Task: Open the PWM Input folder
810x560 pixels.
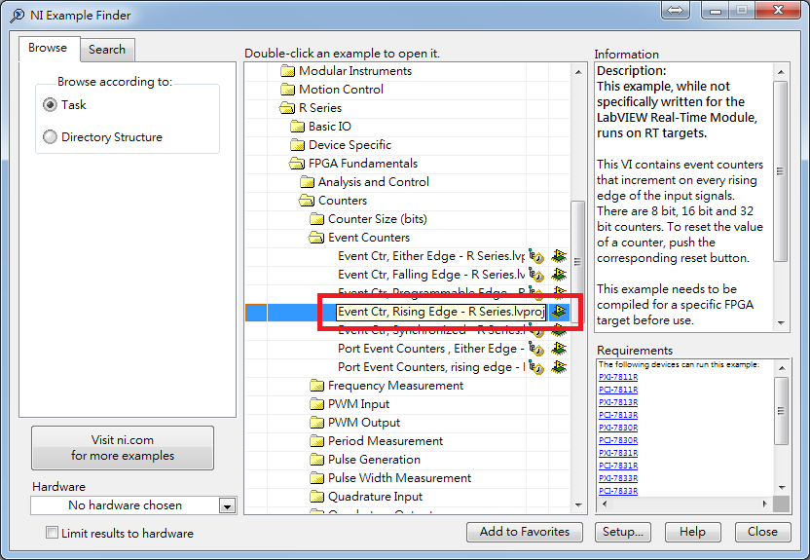Action: pyautogui.click(x=350, y=404)
